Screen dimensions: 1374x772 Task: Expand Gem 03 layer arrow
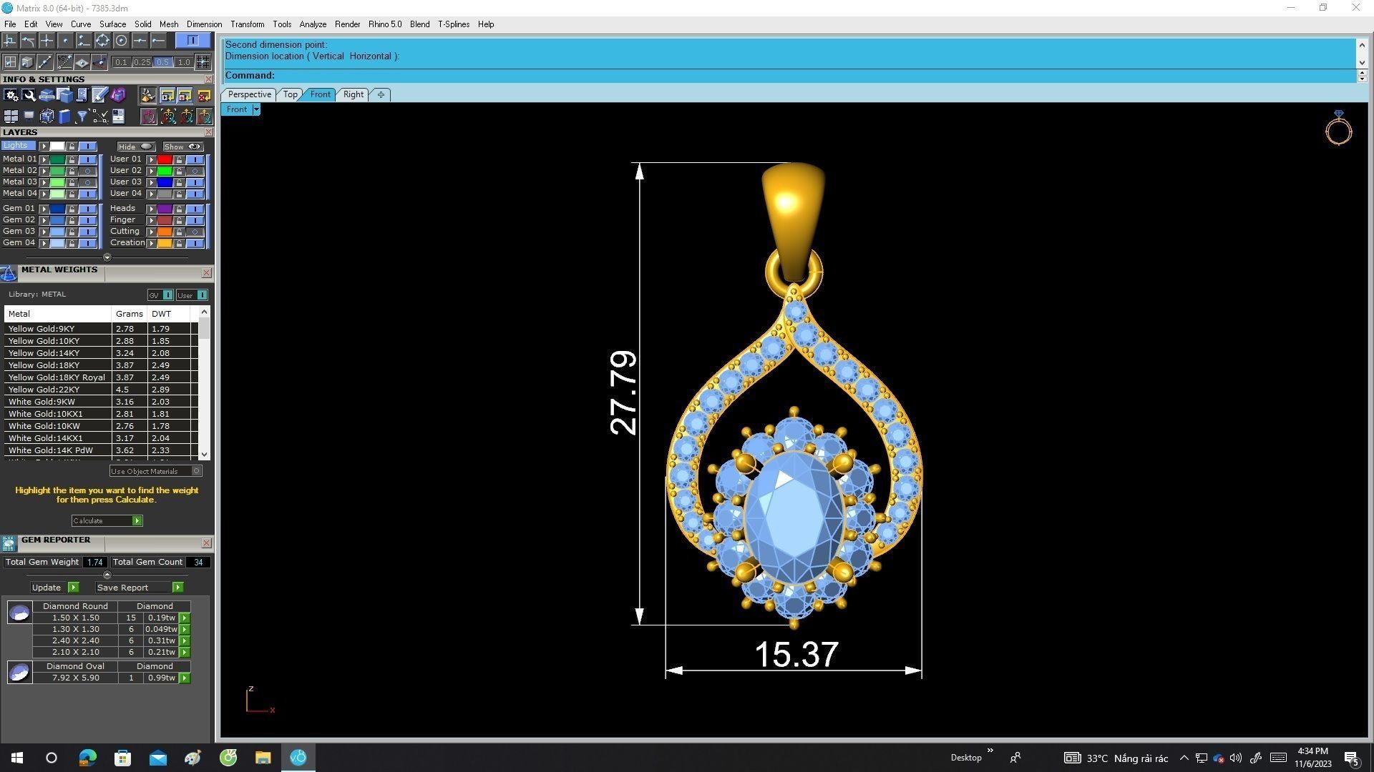(x=44, y=232)
